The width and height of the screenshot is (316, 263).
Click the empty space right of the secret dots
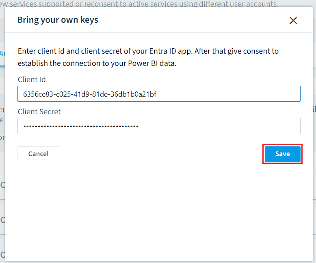pyautogui.click(x=219, y=126)
